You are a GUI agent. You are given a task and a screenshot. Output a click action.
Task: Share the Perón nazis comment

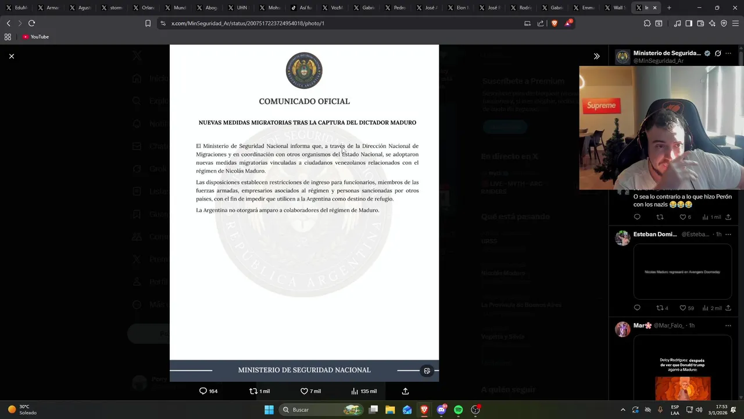pos(728,217)
